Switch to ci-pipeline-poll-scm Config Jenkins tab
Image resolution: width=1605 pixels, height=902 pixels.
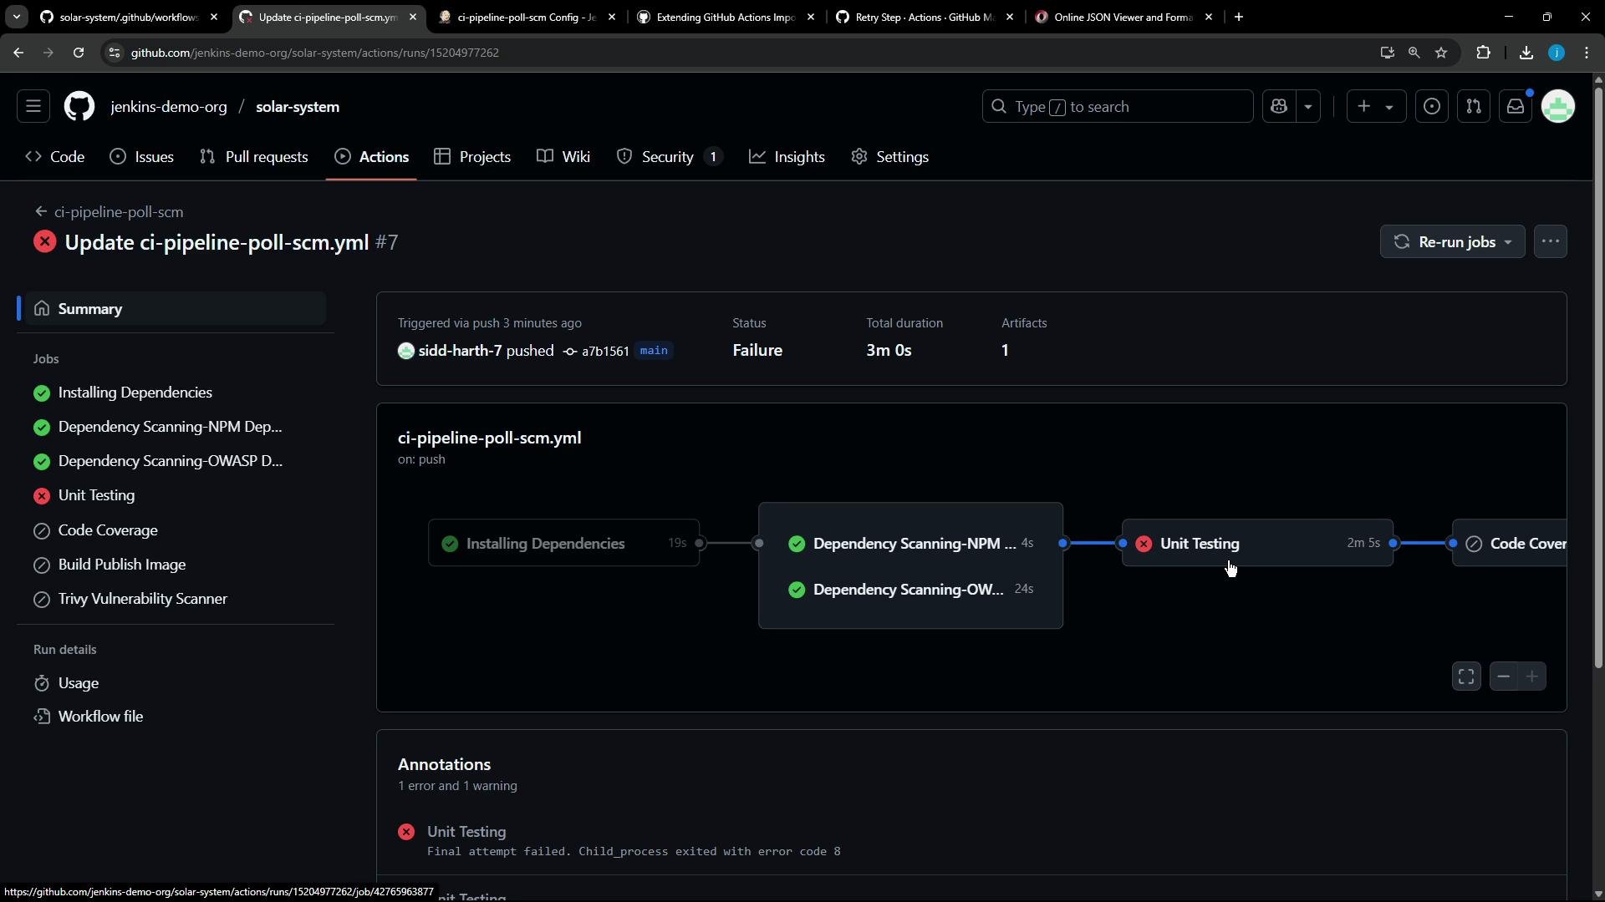(527, 17)
